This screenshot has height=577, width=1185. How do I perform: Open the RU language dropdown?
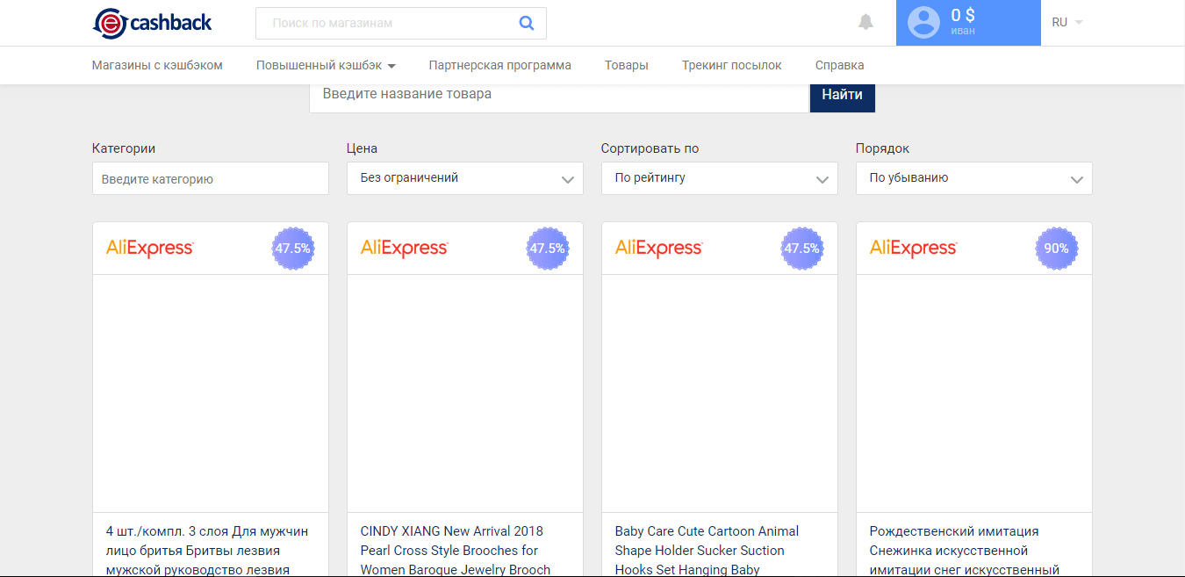pos(1066,22)
